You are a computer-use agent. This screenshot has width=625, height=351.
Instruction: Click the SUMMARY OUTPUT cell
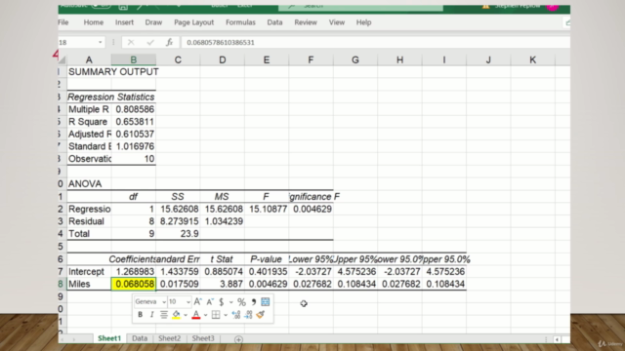pyautogui.click(x=113, y=72)
